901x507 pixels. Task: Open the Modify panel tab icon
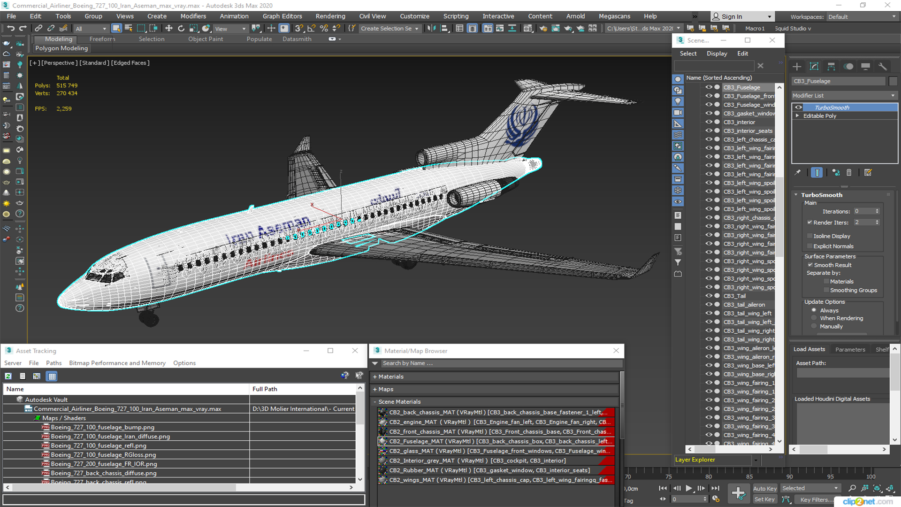pos(814,67)
